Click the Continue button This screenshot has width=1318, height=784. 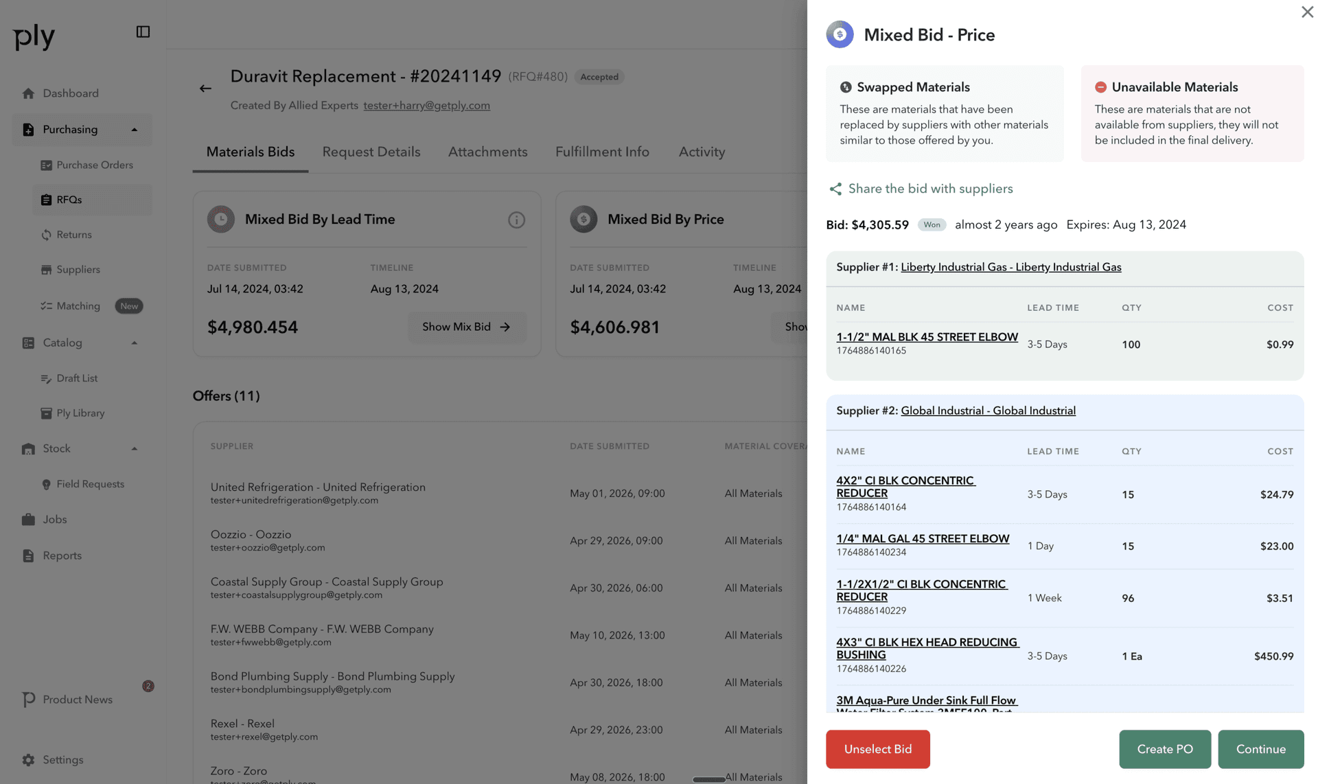tap(1260, 749)
